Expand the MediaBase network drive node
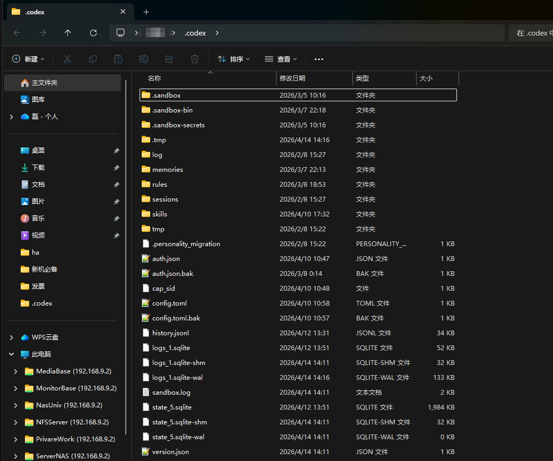The image size is (553, 461). 15,371
